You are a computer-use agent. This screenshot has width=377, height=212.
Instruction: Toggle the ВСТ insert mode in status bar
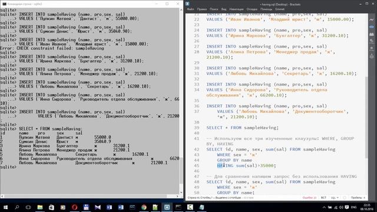[323, 198]
